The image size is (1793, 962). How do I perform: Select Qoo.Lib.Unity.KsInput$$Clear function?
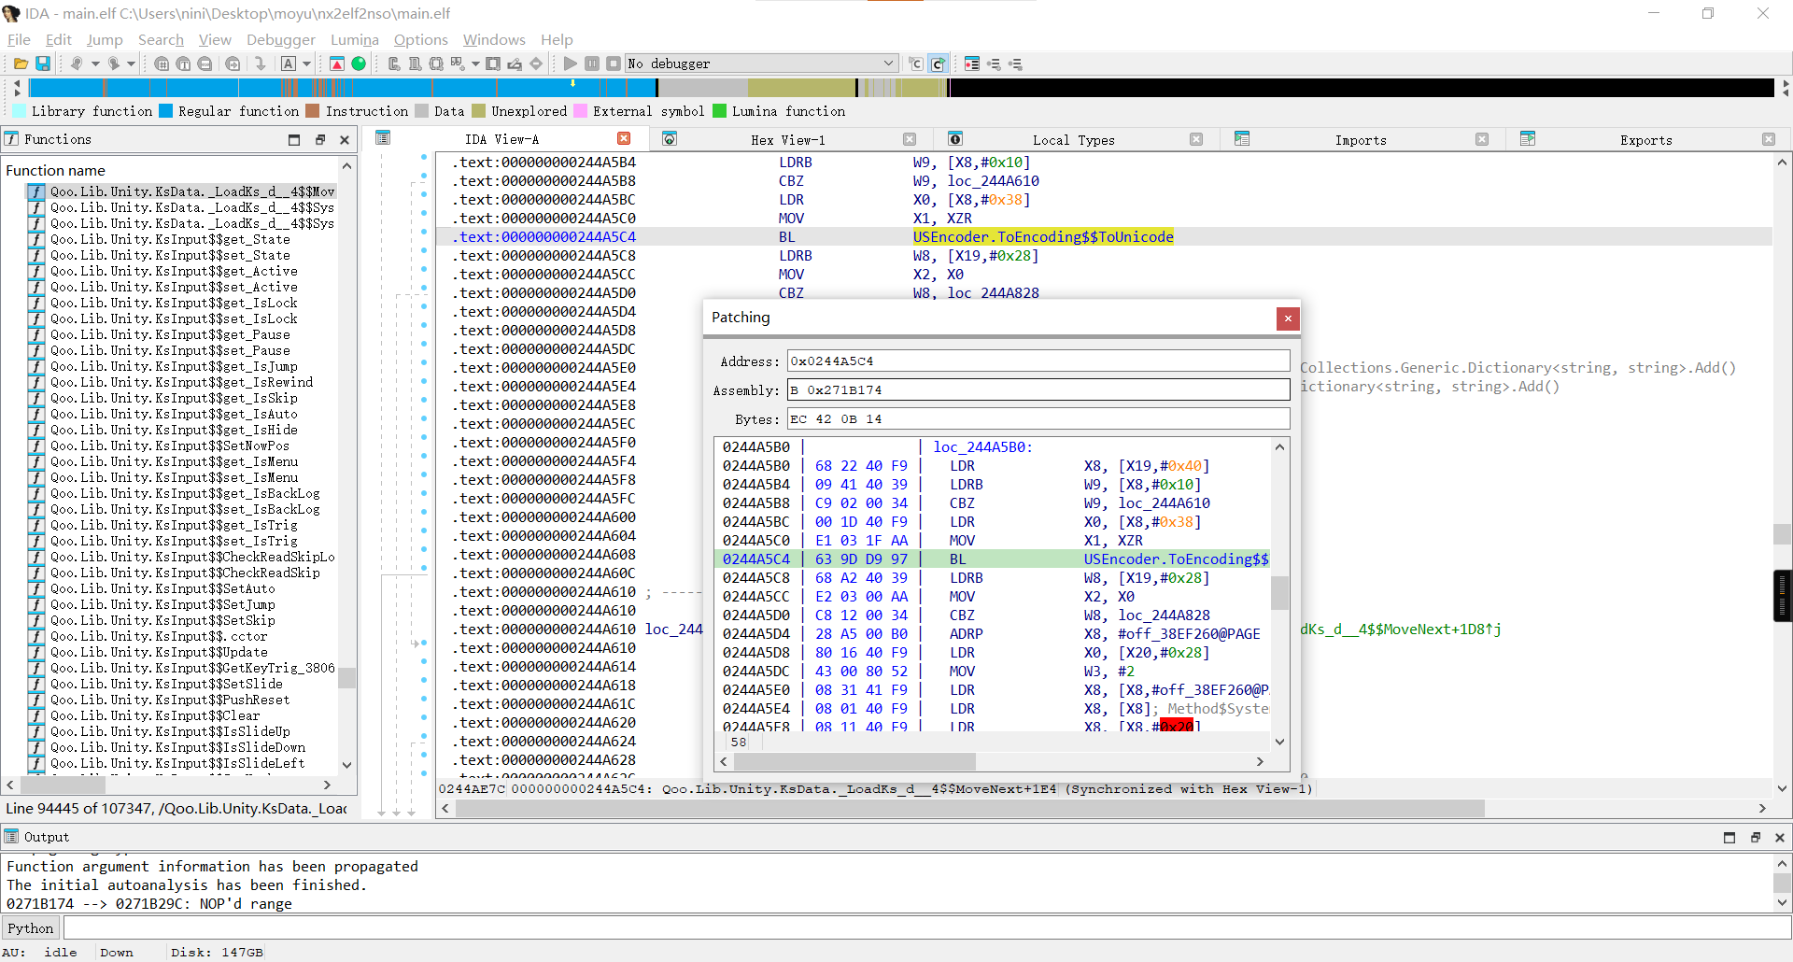[155, 715]
